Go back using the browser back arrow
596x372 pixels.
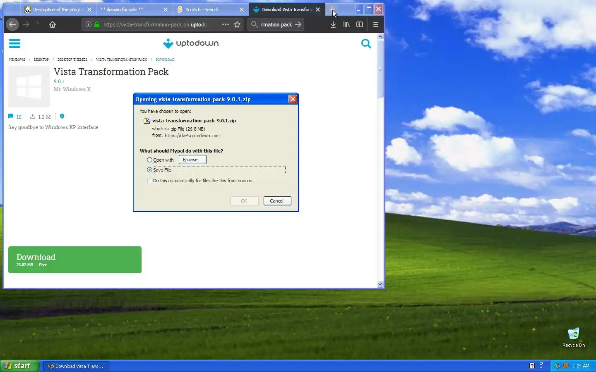[12, 24]
